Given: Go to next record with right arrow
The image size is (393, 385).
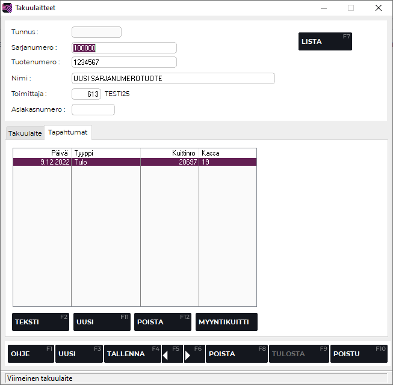Looking at the screenshot, I should click(194, 354).
